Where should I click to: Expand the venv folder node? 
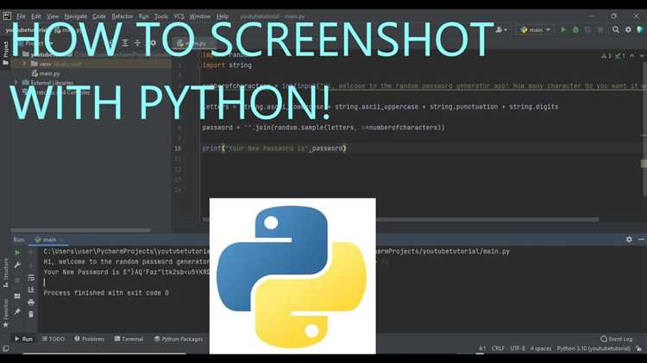[24, 64]
